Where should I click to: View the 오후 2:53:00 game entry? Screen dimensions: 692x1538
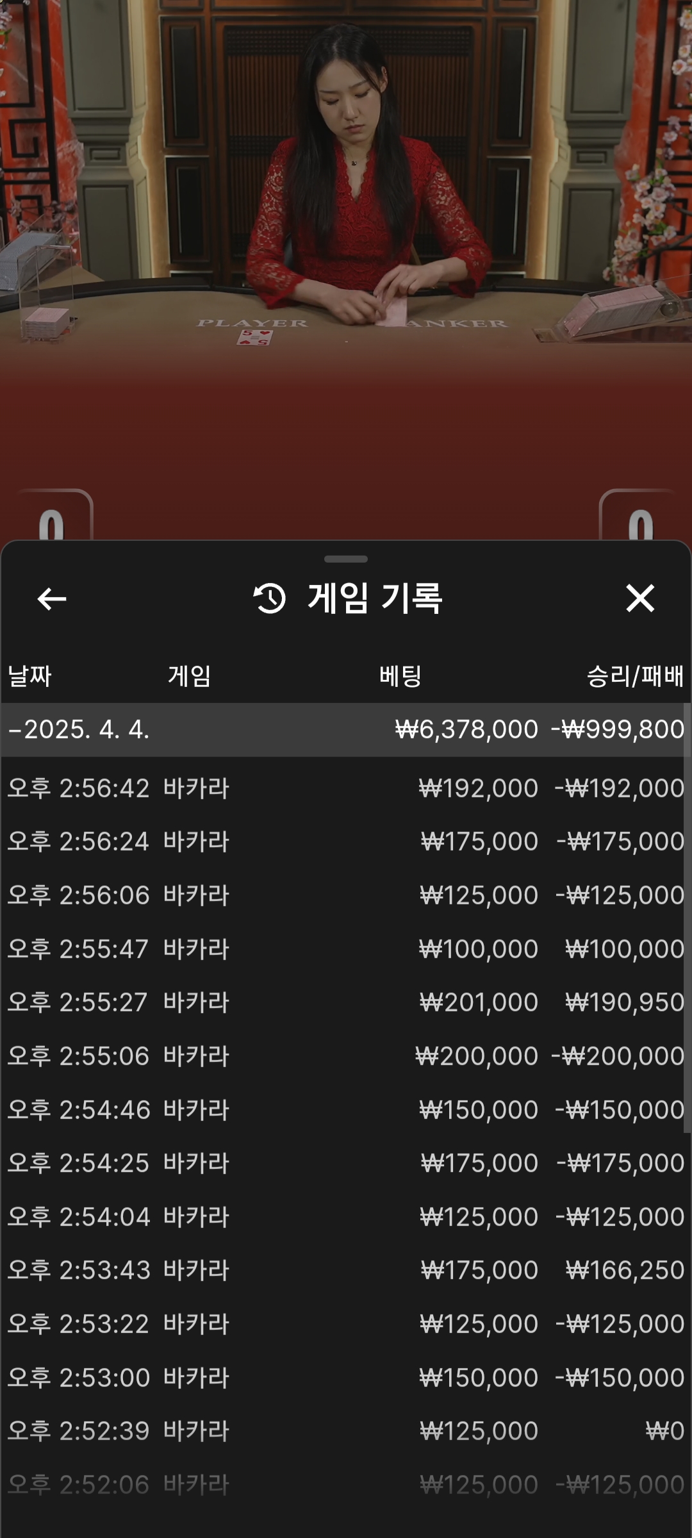(346, 1378)
